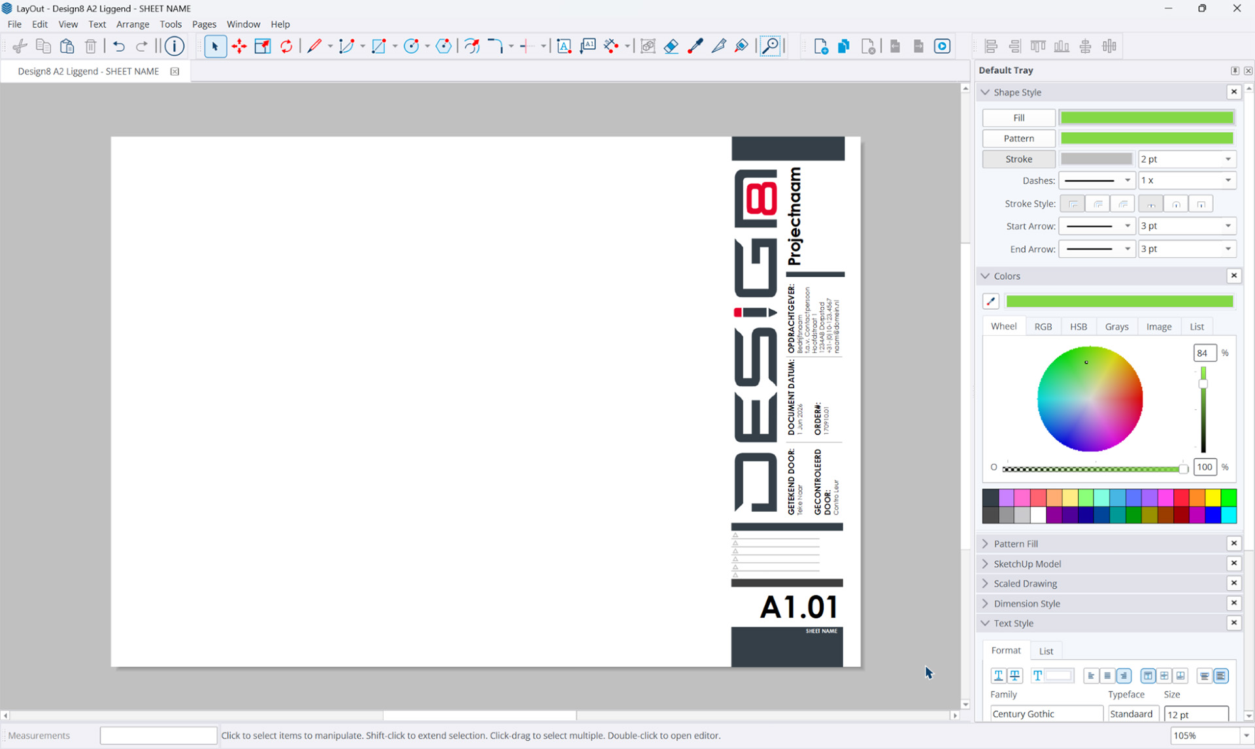
Task: Adjust the opacity slider handle
Action: click(1183, 469)
